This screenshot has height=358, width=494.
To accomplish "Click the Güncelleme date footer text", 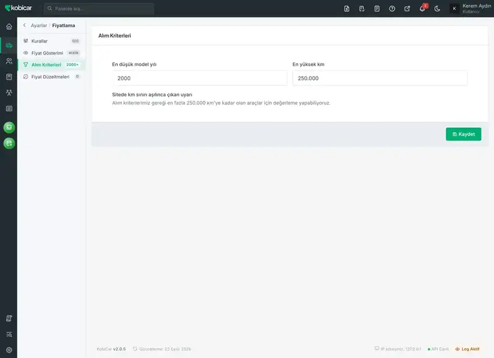I will coord(162,349).
